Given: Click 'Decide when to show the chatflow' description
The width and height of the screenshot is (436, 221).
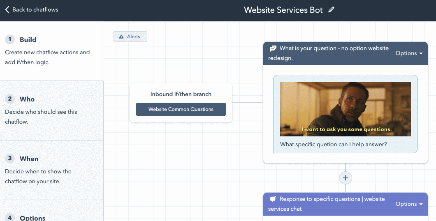Looking at the screenshot, I should pyautogui.click(x=38, y=176).
